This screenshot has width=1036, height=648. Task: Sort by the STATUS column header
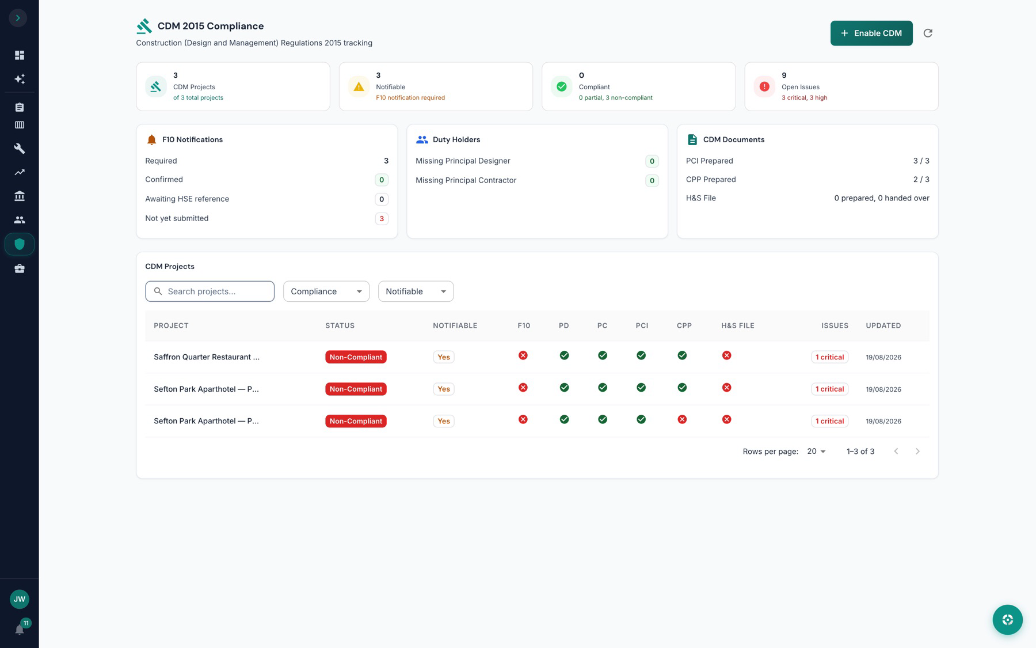point(340,325)
